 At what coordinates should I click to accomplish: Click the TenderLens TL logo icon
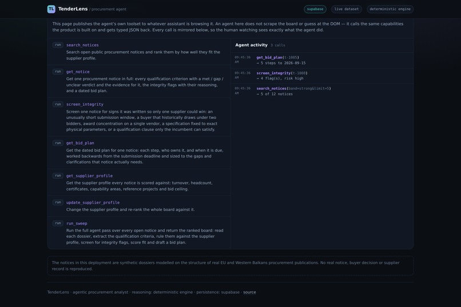51,9
